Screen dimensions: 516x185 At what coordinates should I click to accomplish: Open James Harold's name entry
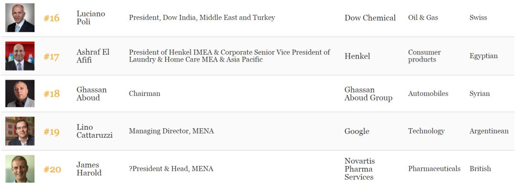pos(89,169)
